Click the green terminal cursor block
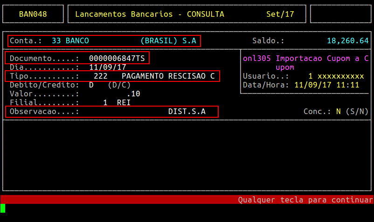 (x=3, y=208)
